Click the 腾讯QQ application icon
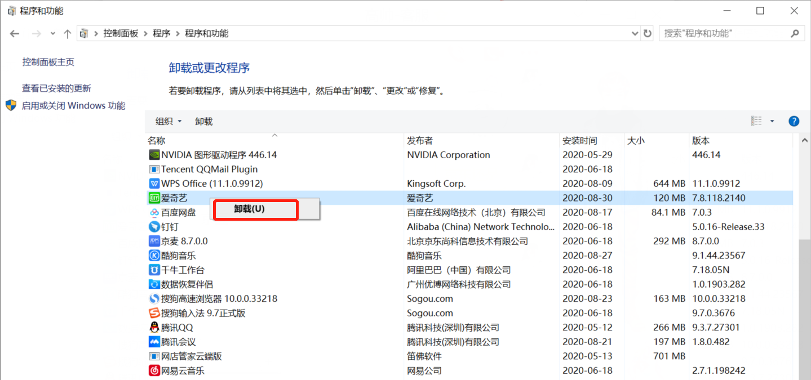Viewport: 811px width, 380px height. pyautogui.click(x=154, y=327)
